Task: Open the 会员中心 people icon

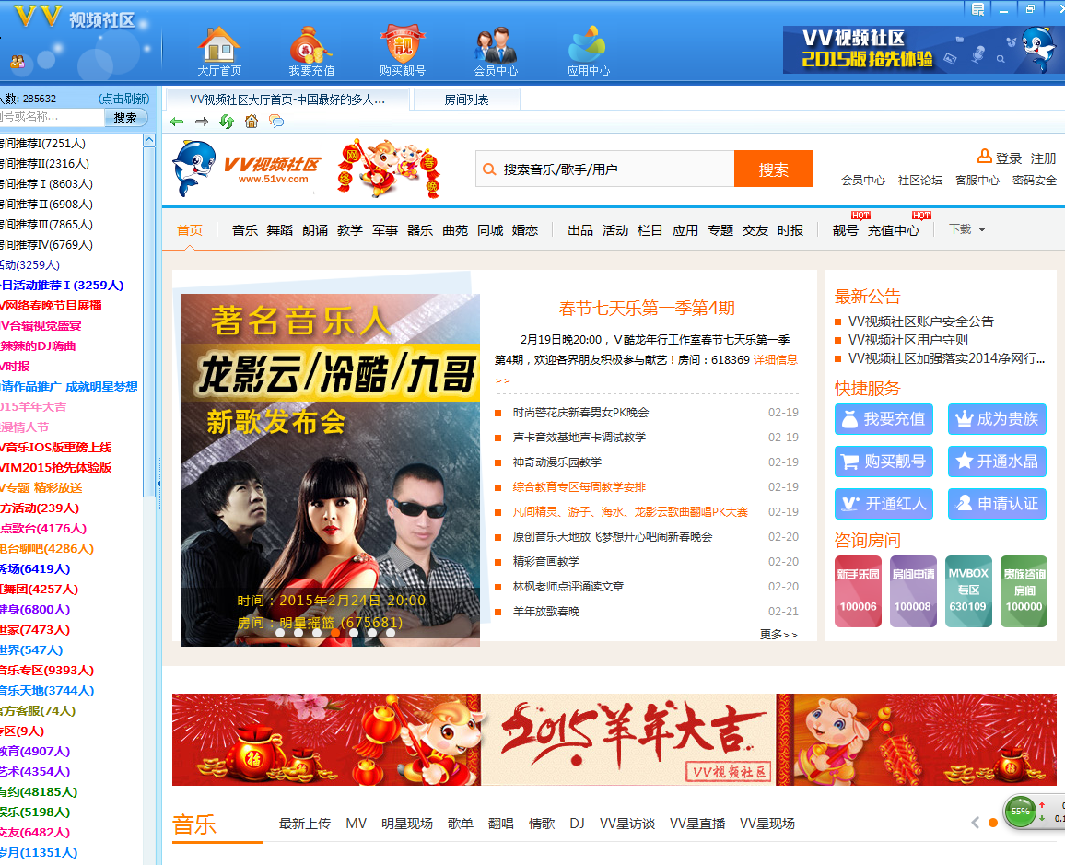Action: pos(496,45)
